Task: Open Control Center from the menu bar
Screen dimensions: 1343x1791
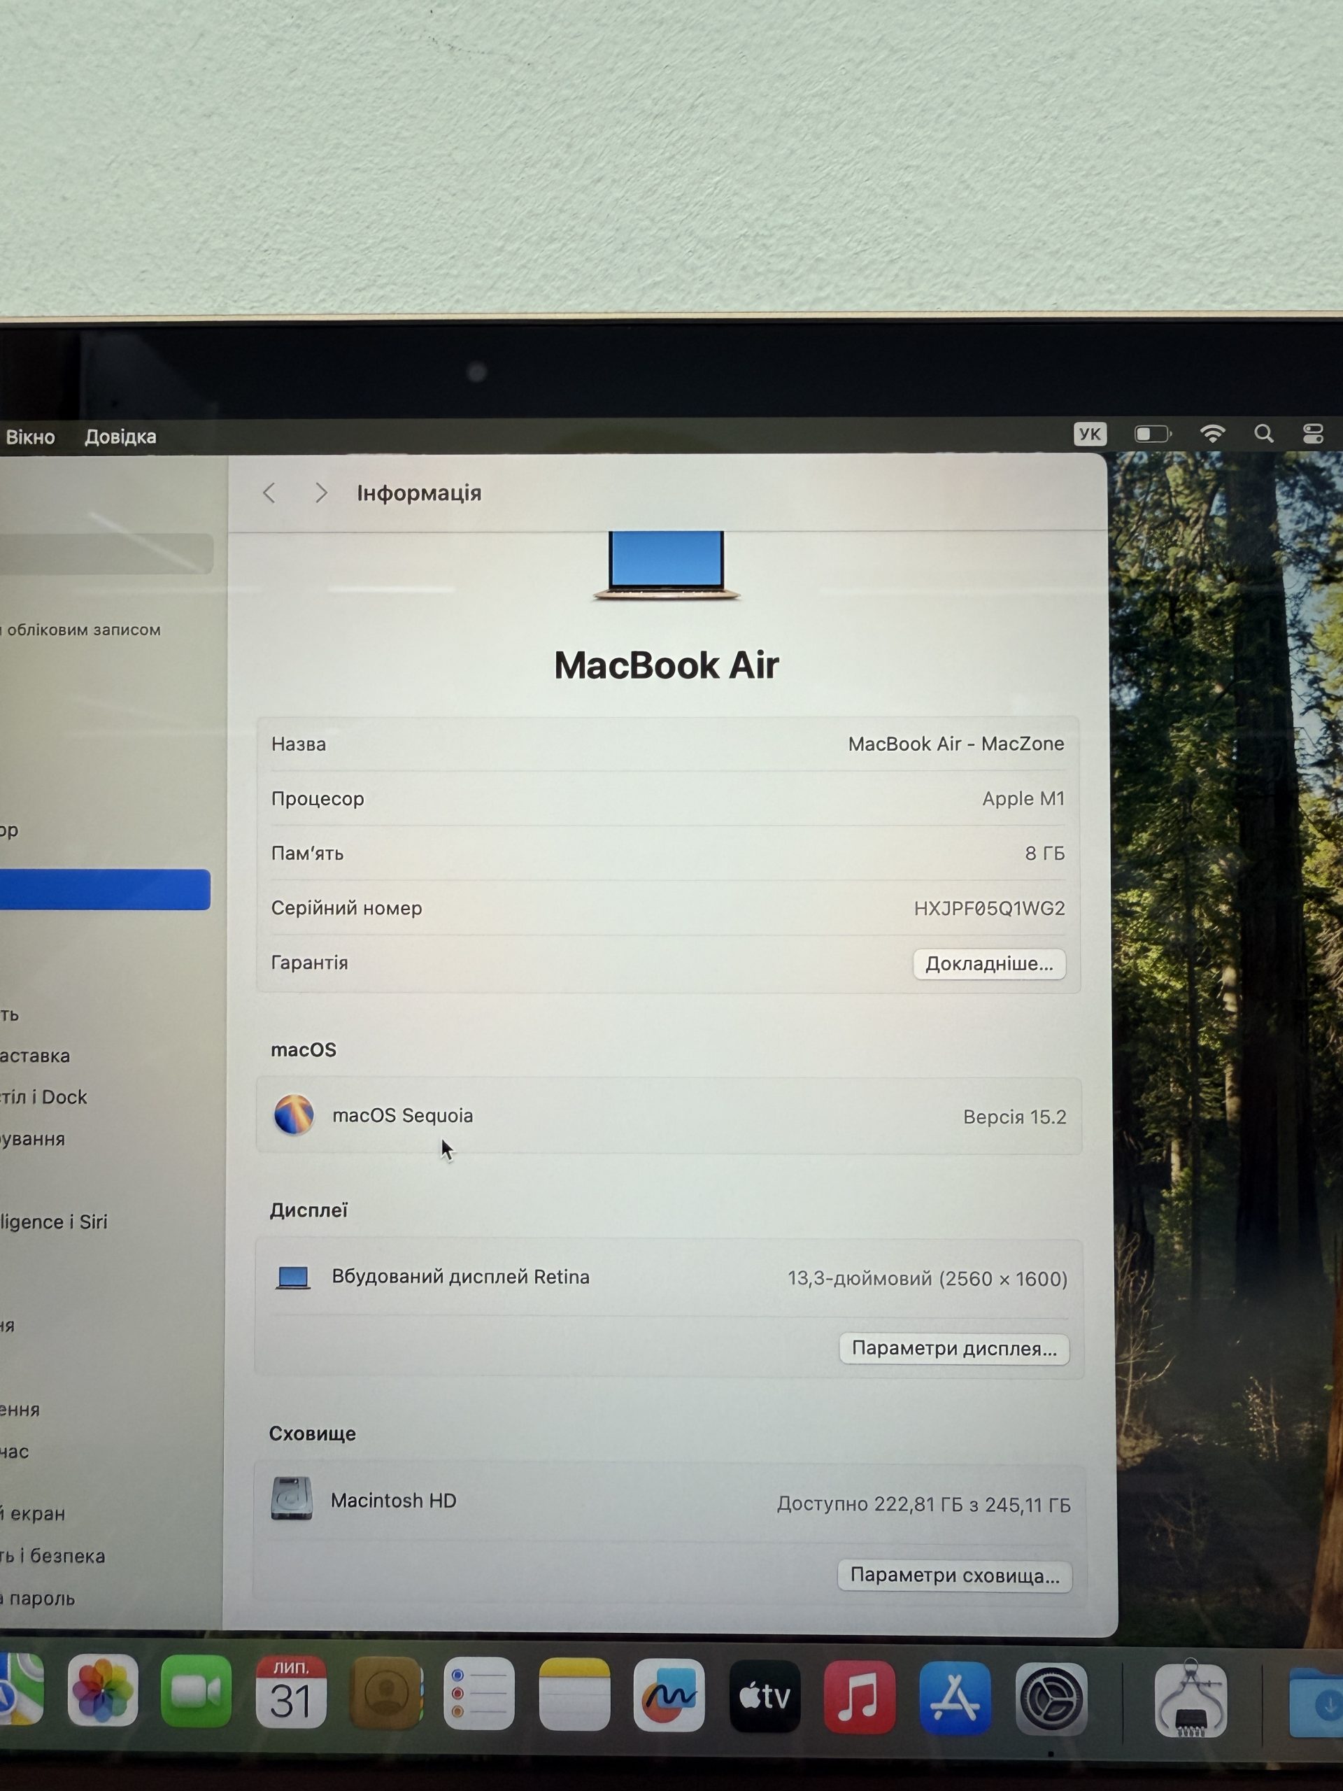Action: coord(1313,434)
